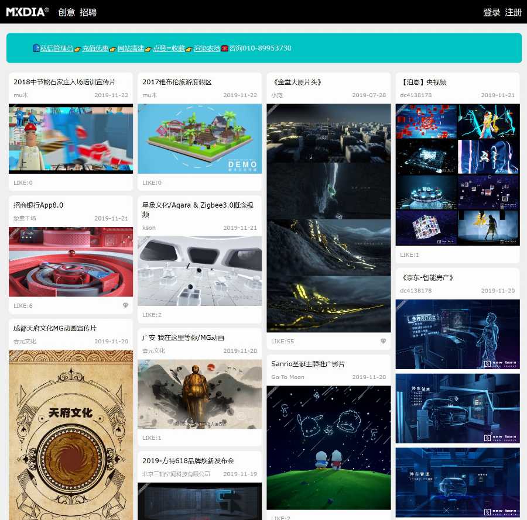Go to the 注册 register page
527x520 pixels.
(x=513, y=12)
